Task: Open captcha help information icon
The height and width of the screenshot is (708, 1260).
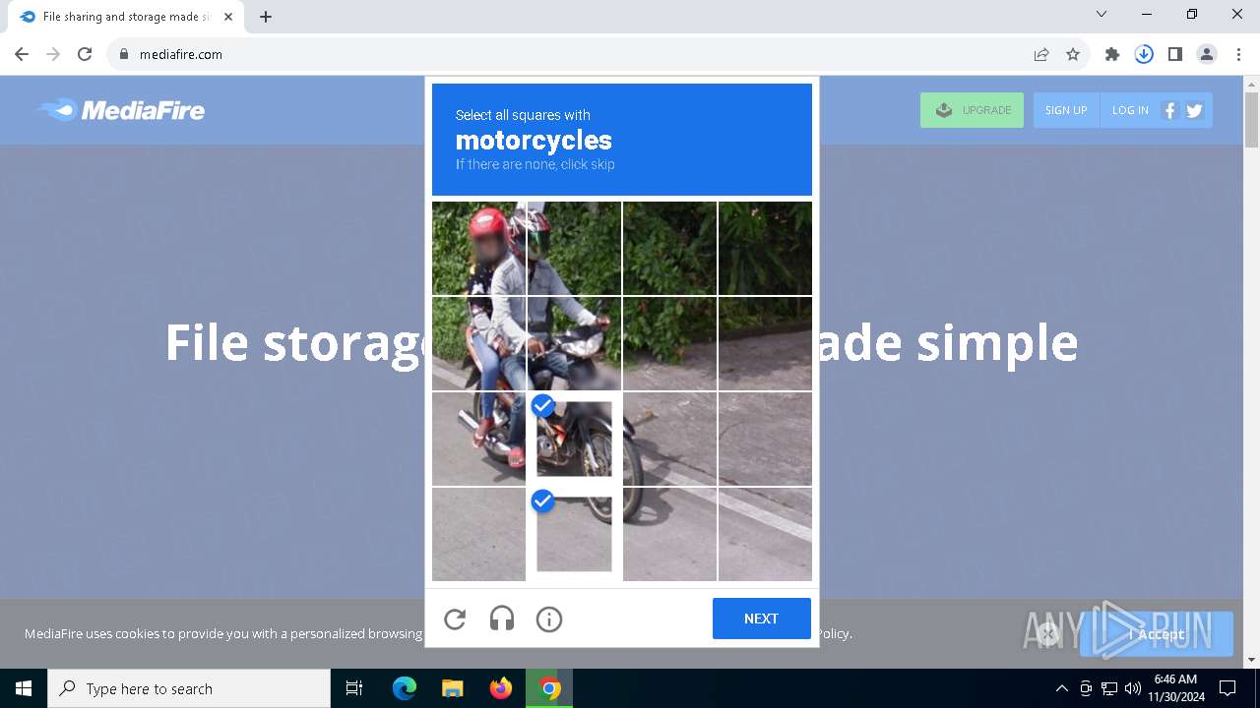Action: 549,619
